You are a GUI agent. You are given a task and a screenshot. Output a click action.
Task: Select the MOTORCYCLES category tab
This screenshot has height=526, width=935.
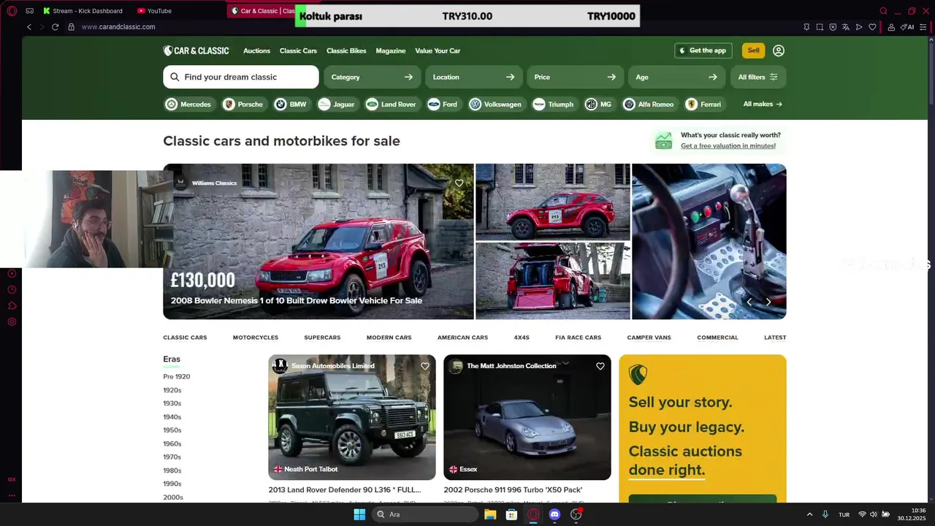[x=256, y=338]
